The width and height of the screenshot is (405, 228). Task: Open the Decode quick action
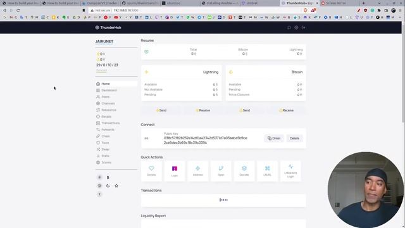click(x=244, y=171)
